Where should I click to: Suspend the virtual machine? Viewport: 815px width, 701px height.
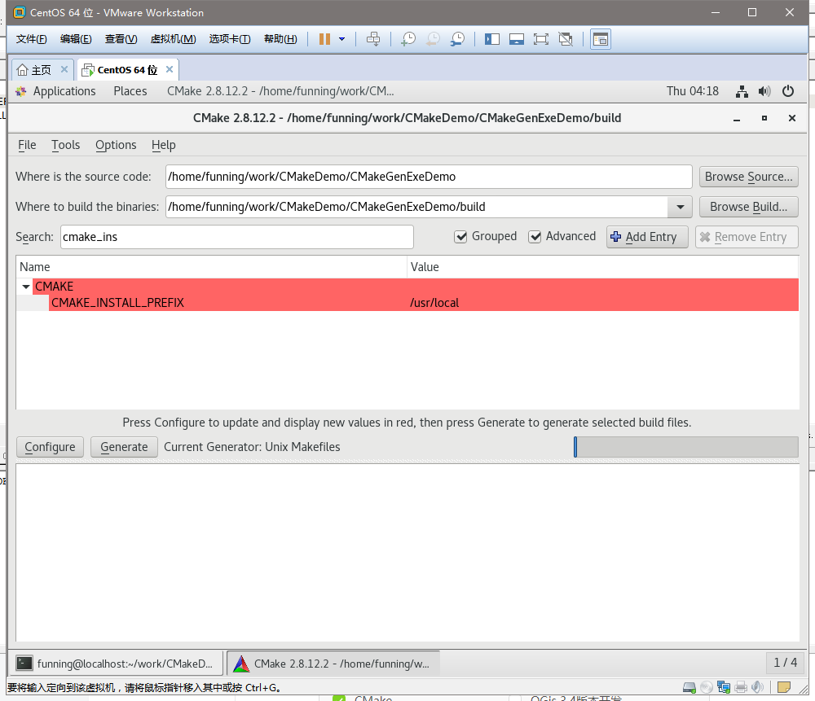point(324,38)
